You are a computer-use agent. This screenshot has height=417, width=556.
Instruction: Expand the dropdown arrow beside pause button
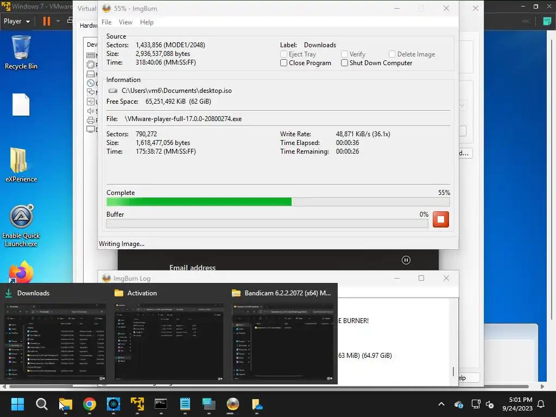pyautogui.click(x=58, y=21)
